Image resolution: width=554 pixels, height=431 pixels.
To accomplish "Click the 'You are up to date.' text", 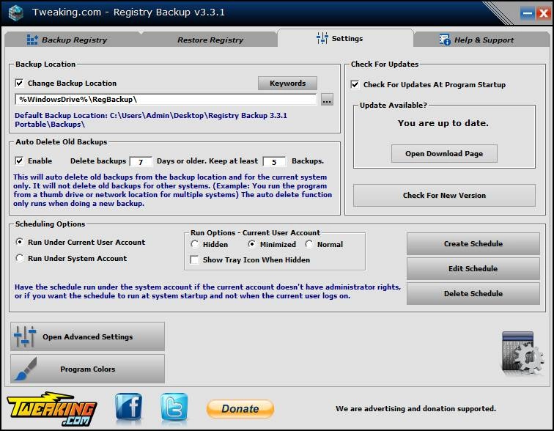I will [443, 123].
